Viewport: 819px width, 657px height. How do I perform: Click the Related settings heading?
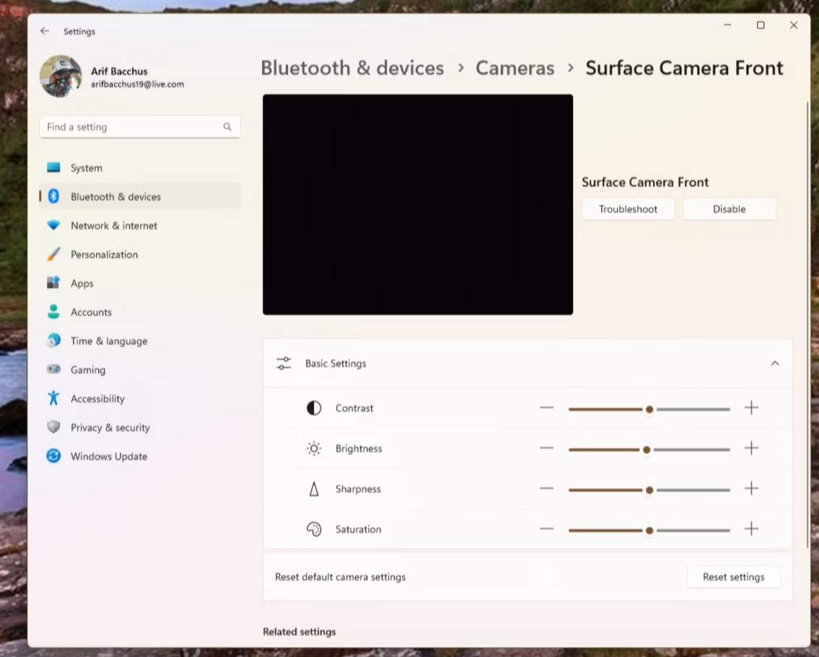click(299, 632)
